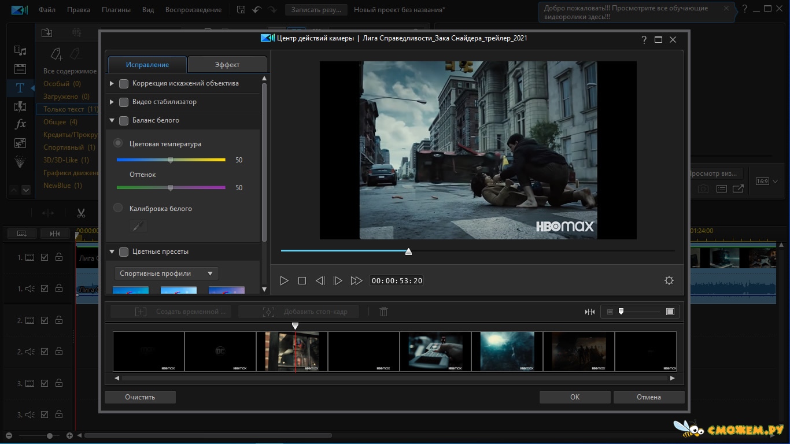Open the Файл menu
The width and height of the screenshot is (790, 444).
pyautogui.click(x=47, y=10)
